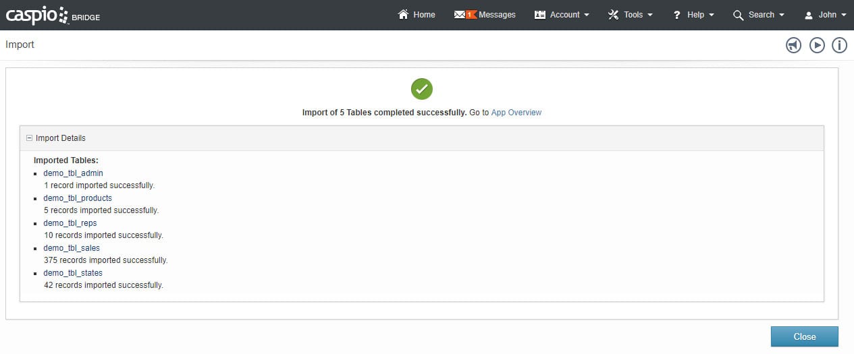The width and height of the screenshot is (854, 354).
Task: Click the Search magnifier icon
Action: [738, 15]
